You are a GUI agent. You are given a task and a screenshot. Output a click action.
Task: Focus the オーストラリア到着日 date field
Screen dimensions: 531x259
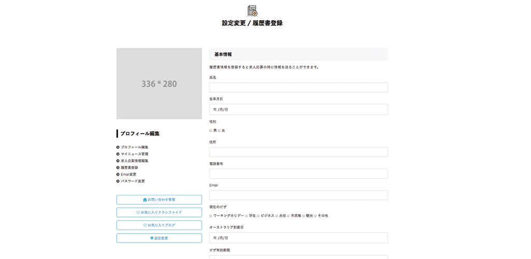[x=298, y=238]
